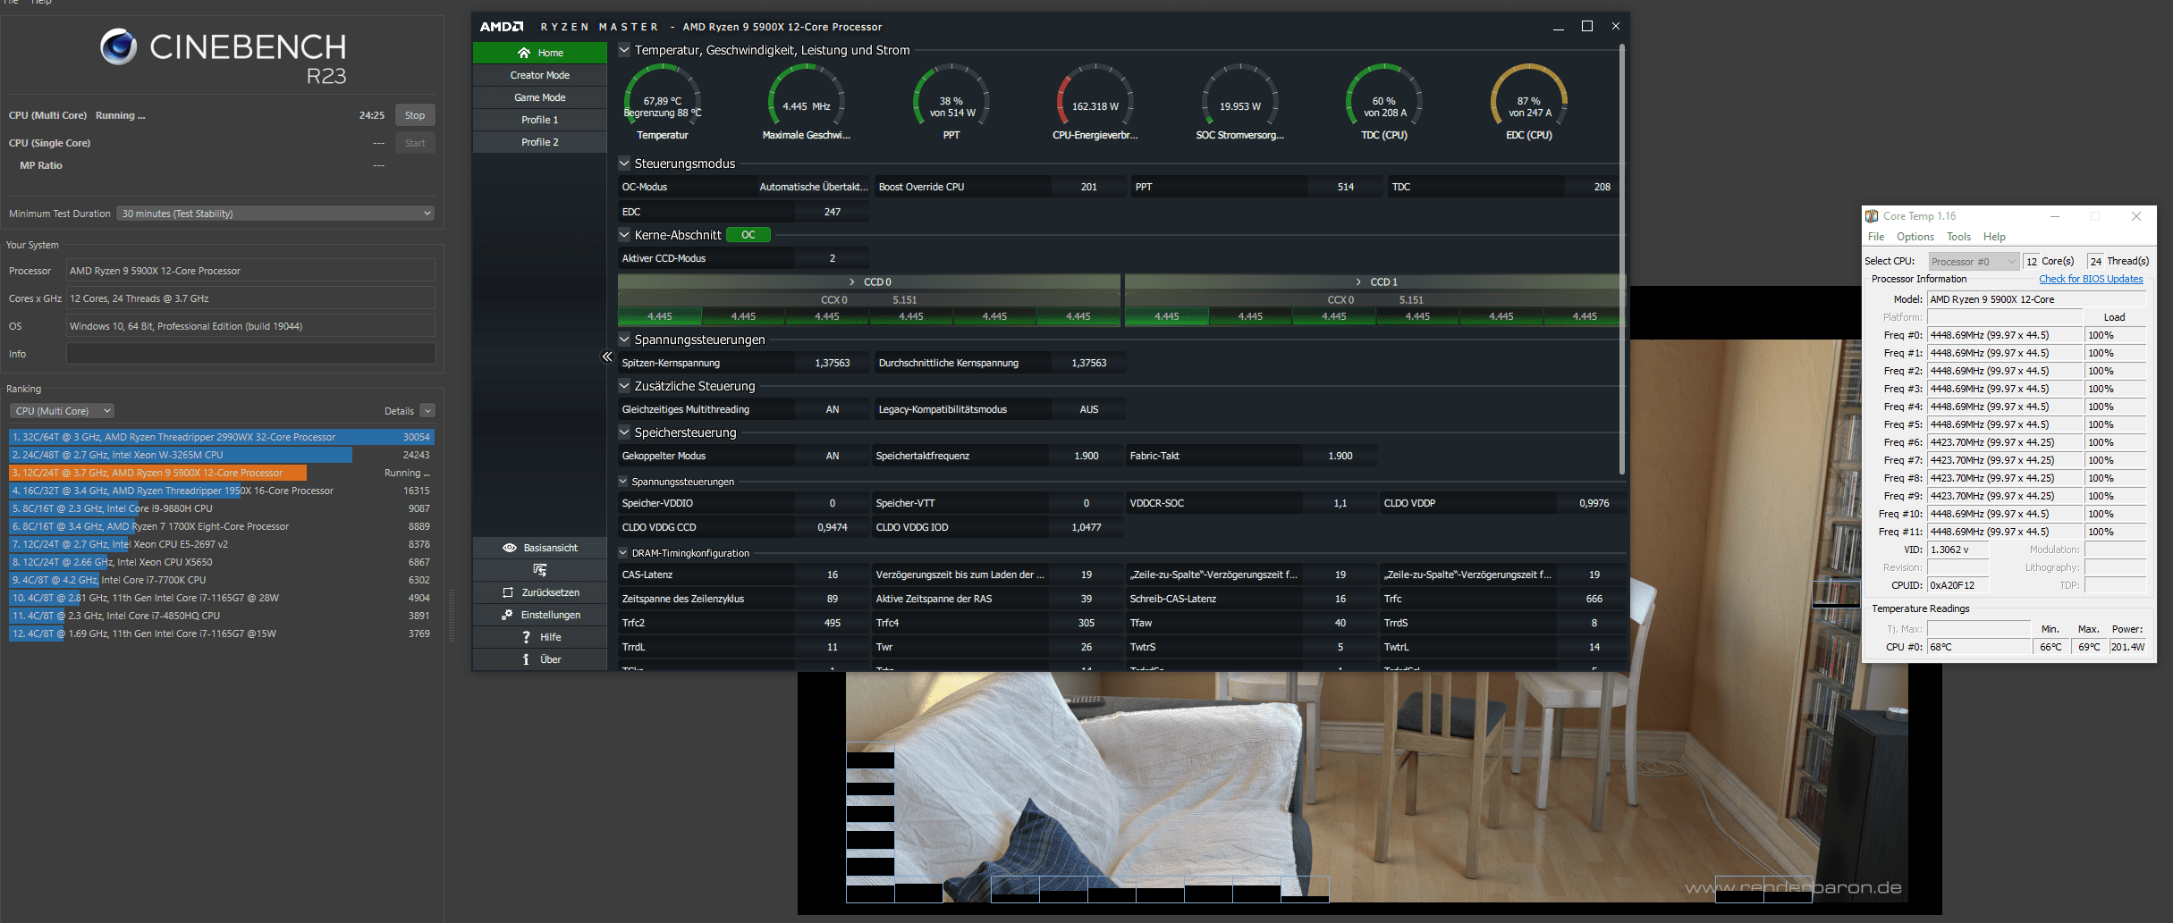Viewport: 2173px width, 923px height.
Task: Open the Help menu in Core Temp
Action: coord(1994,237)
